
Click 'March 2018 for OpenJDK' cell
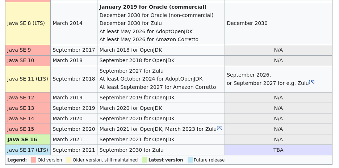[x=161, y=50]
